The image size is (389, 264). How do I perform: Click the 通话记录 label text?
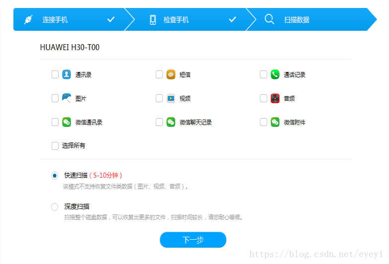(x=295, y=74)
